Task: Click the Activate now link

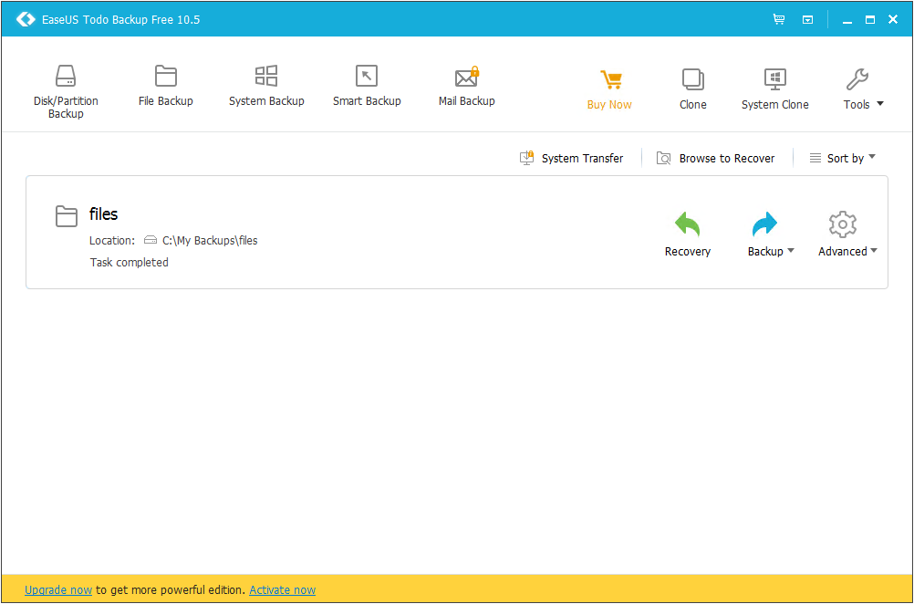Action: pyautogui.click(x=282, y=590)
